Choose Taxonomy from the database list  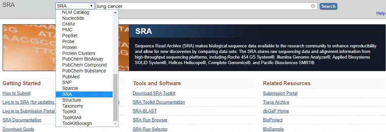[x=84, y=106]
